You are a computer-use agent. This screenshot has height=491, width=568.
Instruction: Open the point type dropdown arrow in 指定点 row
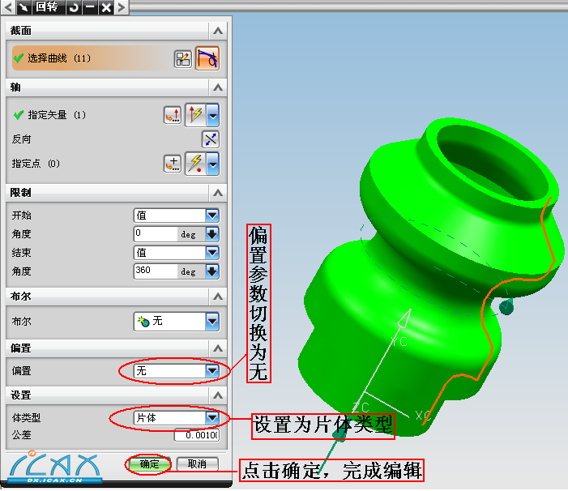(213, 164)
